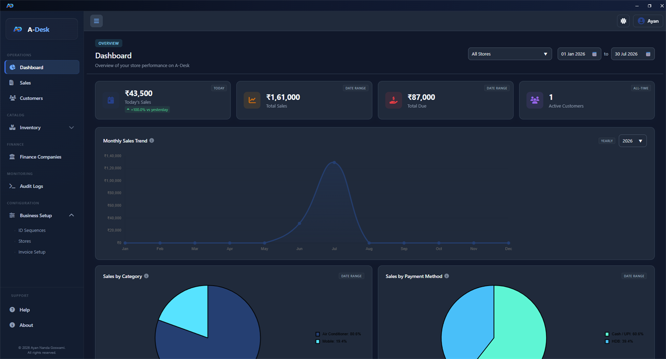The width and height of the screenshot is (666, 359).
Task: Click the ₹43,500 Today's Sales value
Action: (x=138, y=93)
